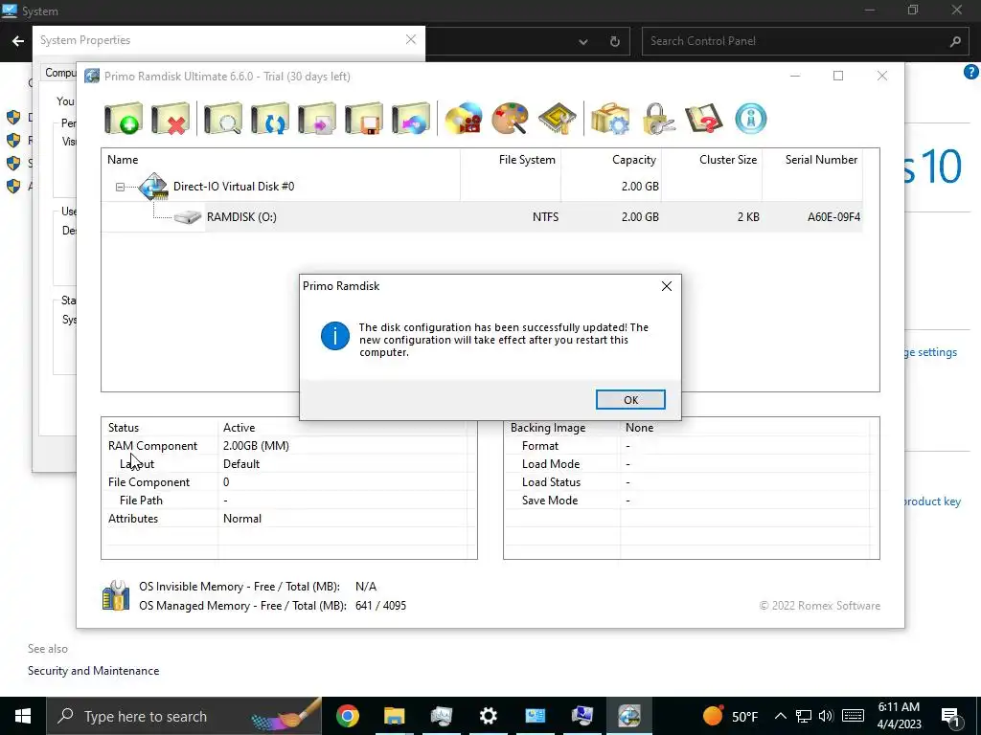This screenshot has width=981, height=735.
Task: Open the paint palette appearance icon
Action: tap(510, 118)
